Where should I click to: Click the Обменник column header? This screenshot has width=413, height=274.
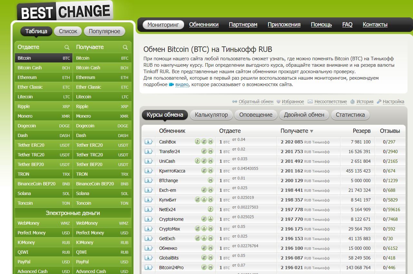point(172,131)
